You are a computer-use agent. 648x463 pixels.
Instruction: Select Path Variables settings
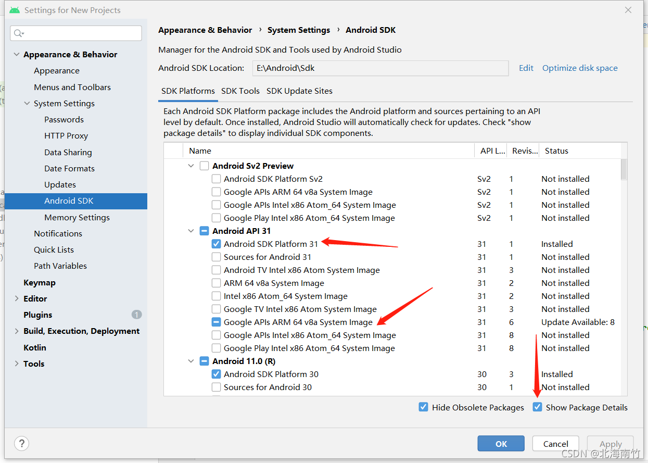[x=60, y=266]
